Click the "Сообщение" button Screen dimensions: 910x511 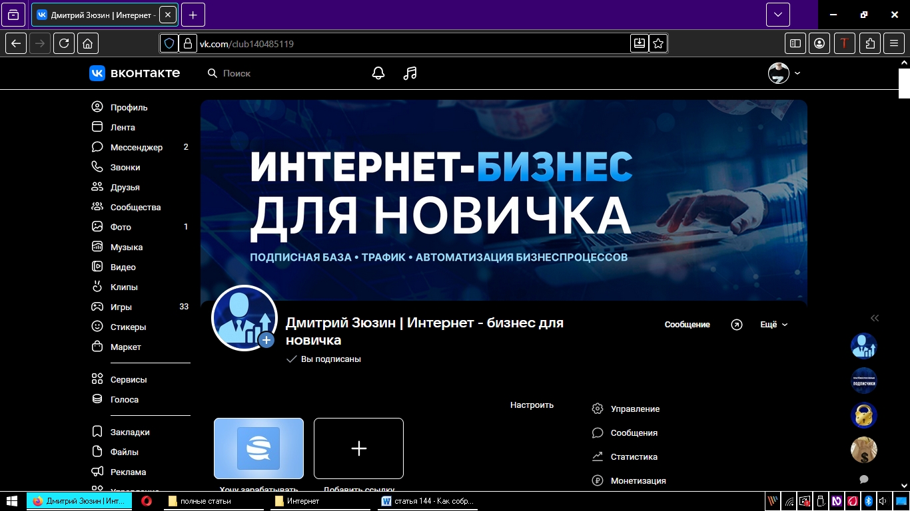687,324
